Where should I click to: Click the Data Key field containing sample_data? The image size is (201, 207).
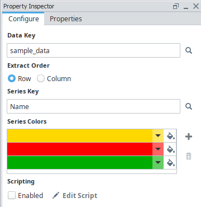click(x=93, y=50)
